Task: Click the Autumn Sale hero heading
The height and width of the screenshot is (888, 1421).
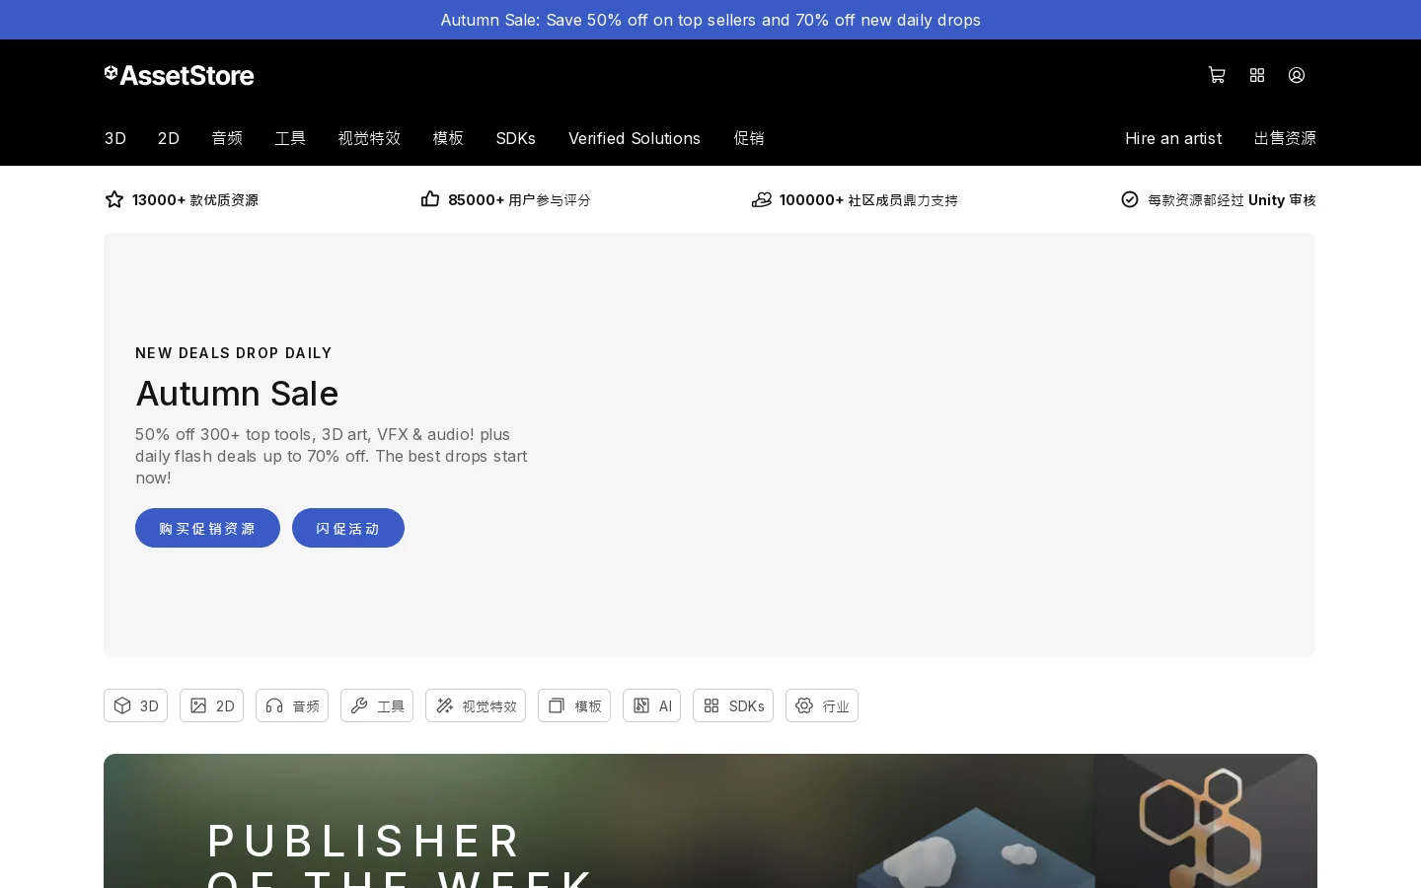Action: (237, 394)
